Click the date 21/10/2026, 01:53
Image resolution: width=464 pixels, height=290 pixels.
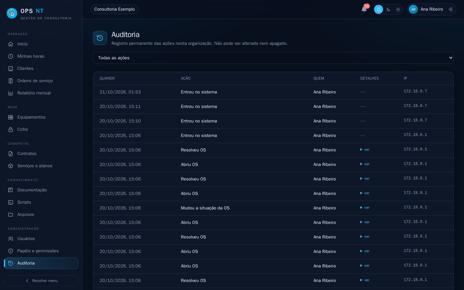[x=120, y=92]
